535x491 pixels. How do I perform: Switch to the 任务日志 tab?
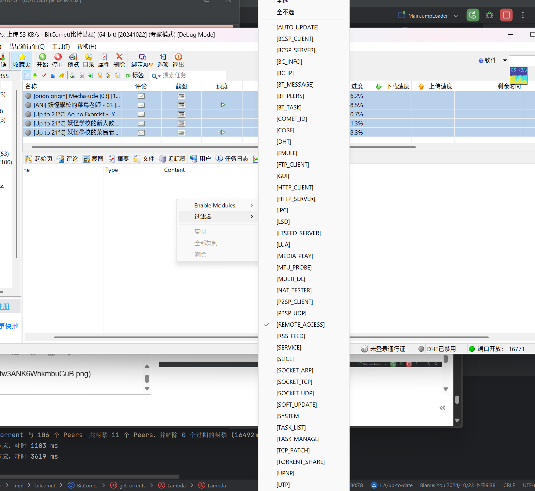tap(232, 159)
